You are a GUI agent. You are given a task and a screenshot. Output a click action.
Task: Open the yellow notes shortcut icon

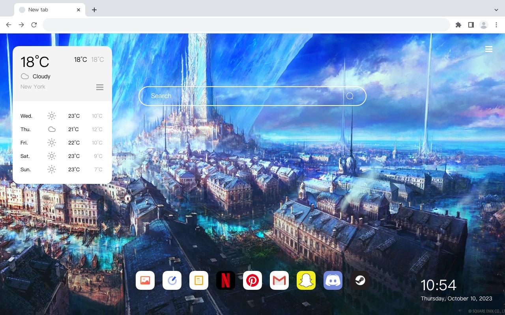point(199,280)
